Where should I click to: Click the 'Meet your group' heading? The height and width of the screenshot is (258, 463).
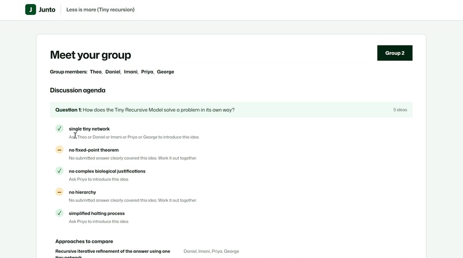(90, 55)
